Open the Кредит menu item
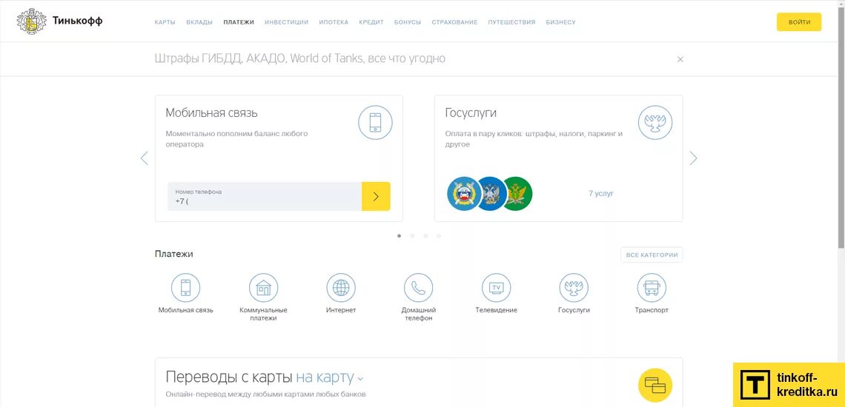Image resolution: width=845 pixels, height=407 pixels. pos(371,23)
